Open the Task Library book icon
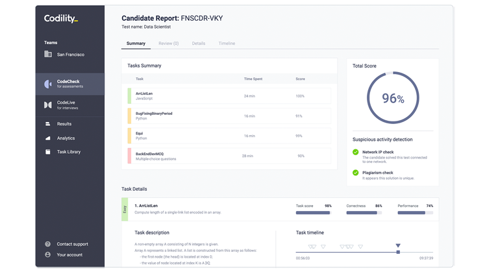This screenshot has width=487, height=274. (x=47, y=152)
